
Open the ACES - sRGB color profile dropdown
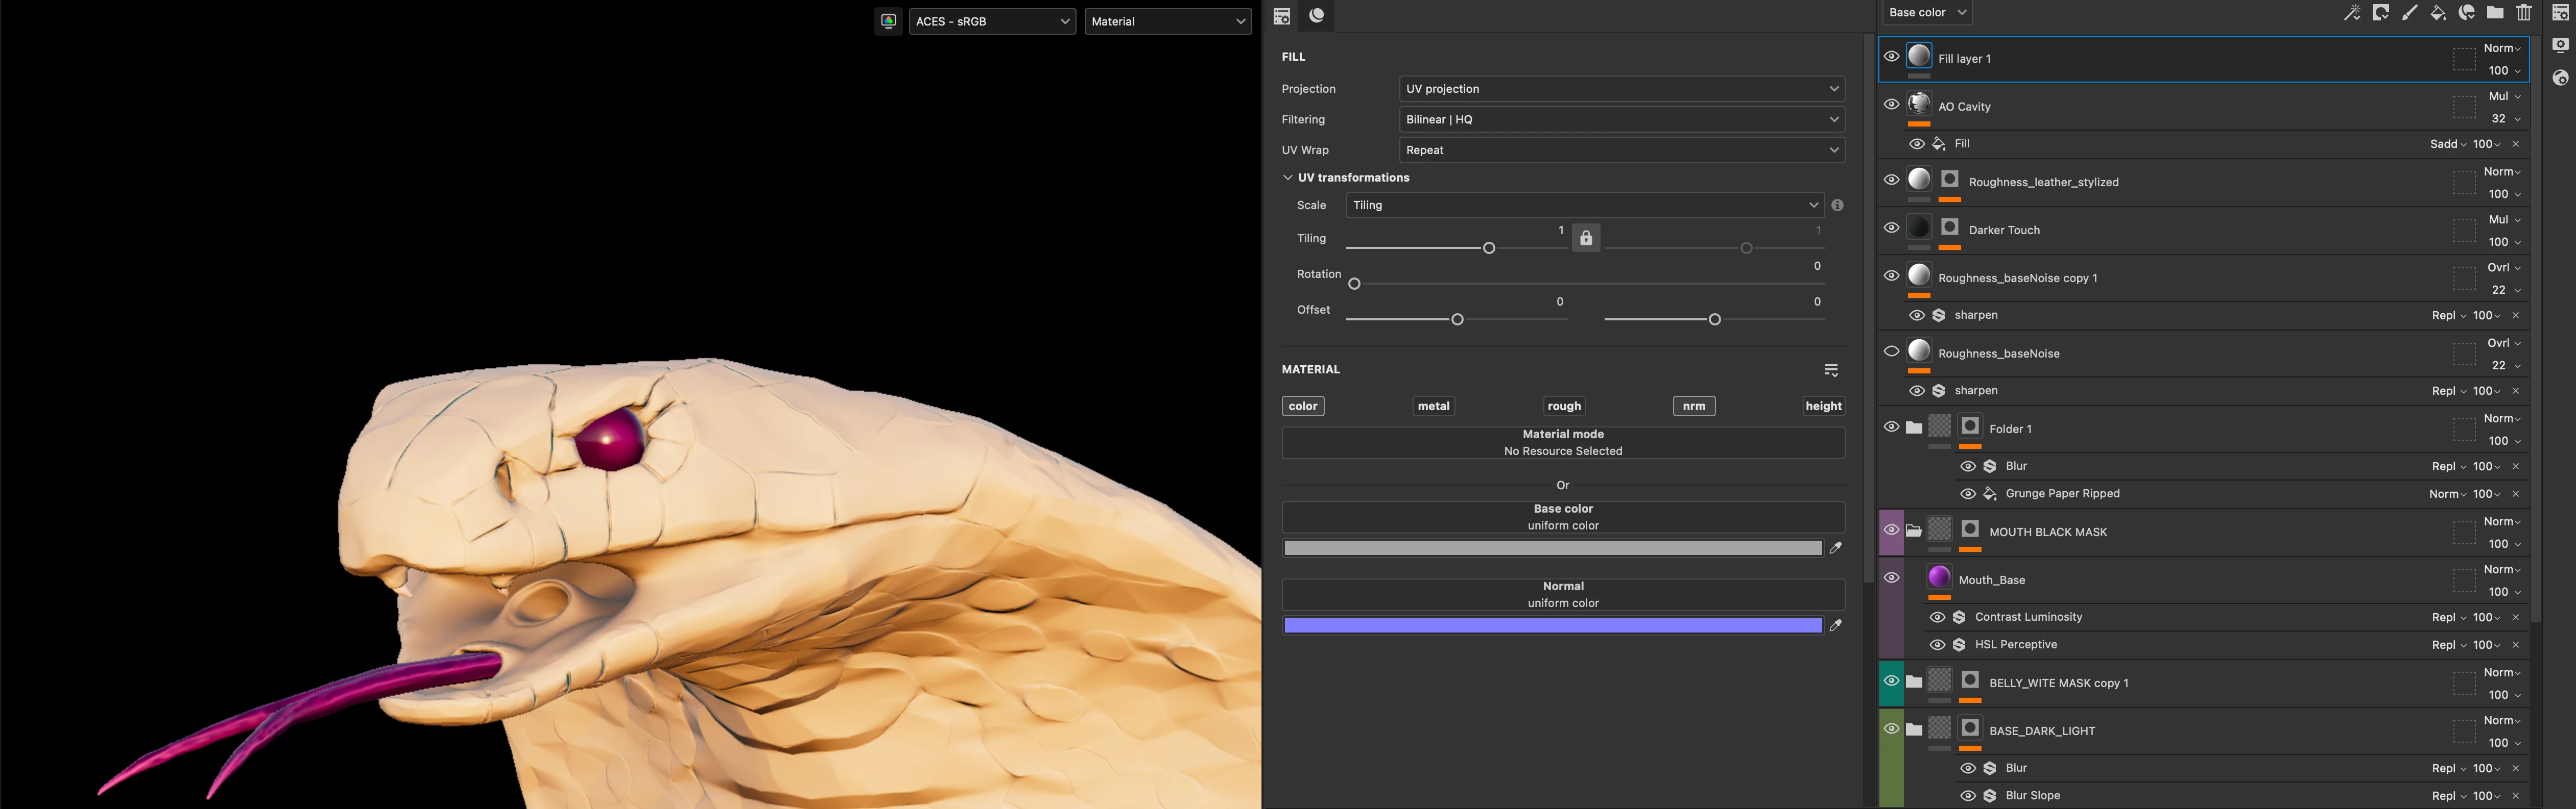[x=992, y=21]
